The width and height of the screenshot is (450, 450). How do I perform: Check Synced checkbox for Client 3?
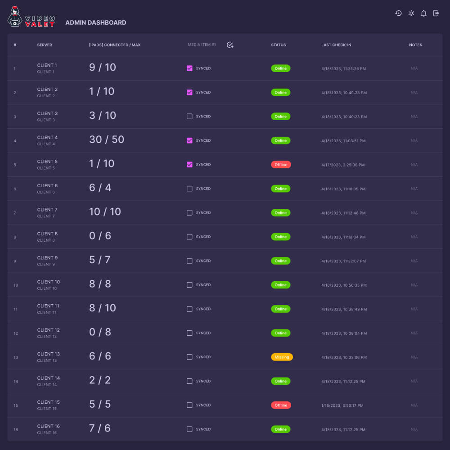(x=189, y=117)
